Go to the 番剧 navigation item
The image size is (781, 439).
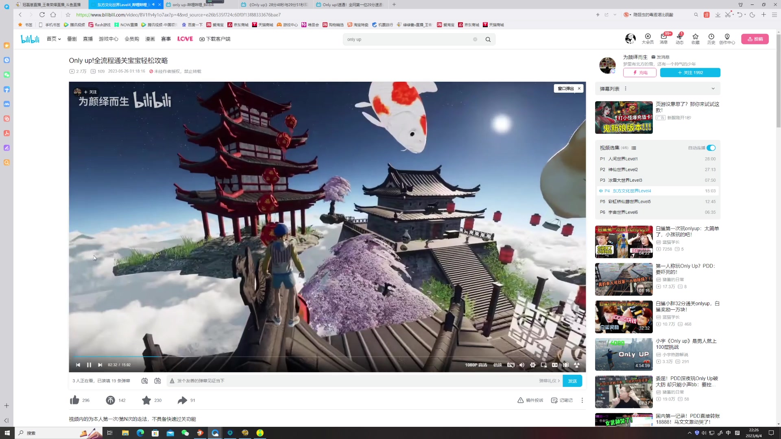(72, 39)
